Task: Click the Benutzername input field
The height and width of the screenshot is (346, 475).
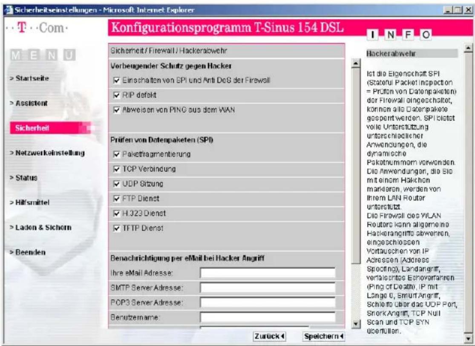Action: pyautogui.click(x=268, y=317)
